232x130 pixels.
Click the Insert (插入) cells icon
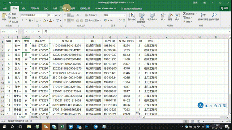[163, 17]
